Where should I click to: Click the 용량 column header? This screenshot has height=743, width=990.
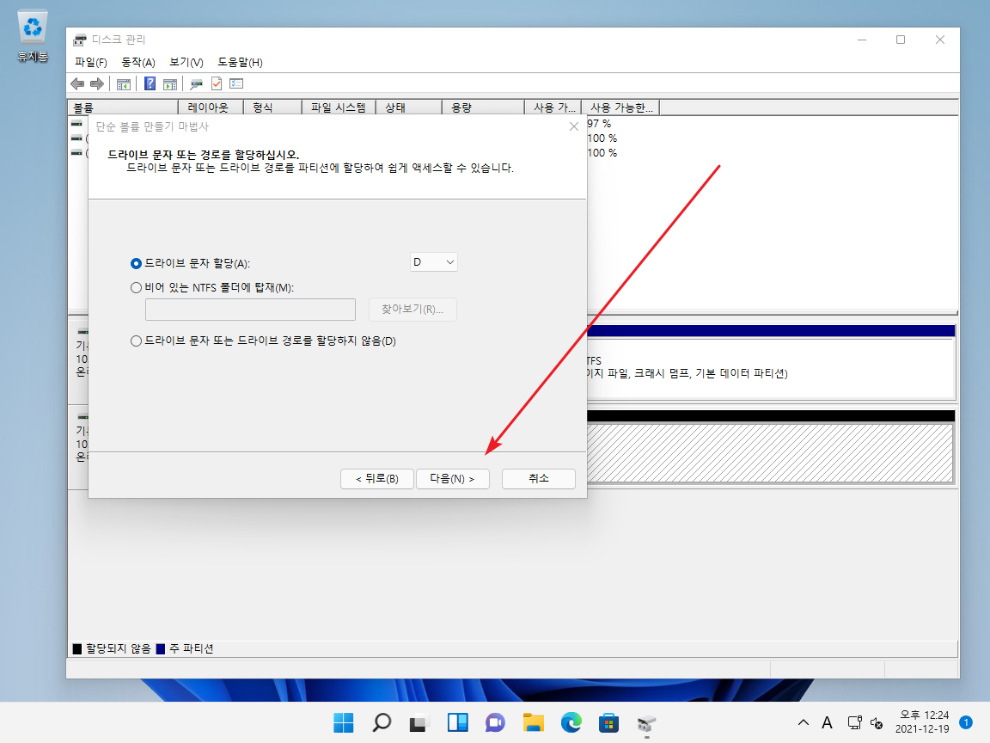tap(483, 107)
